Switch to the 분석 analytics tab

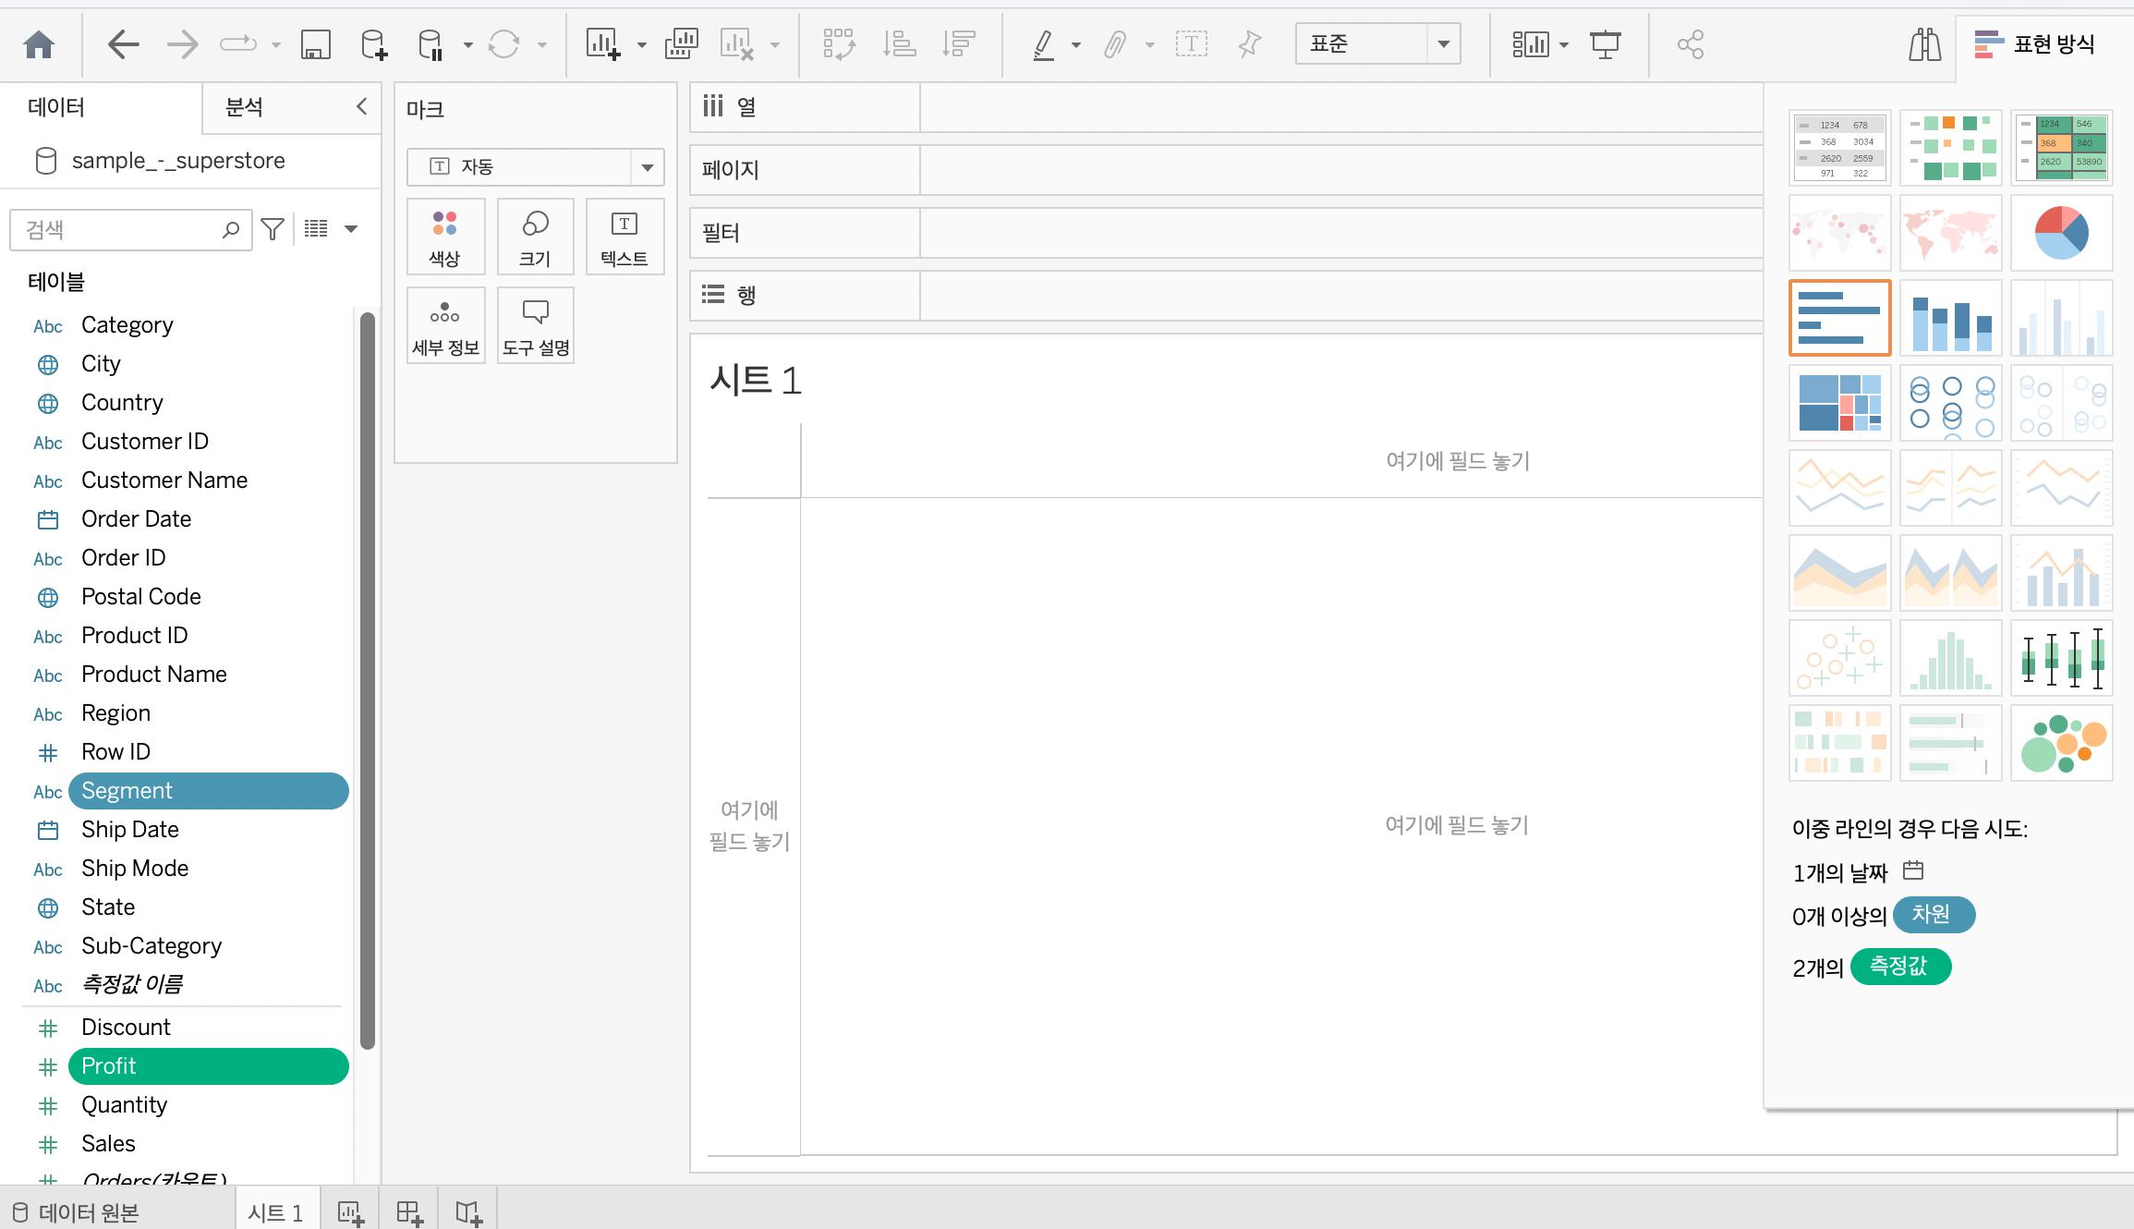point(244,107)
